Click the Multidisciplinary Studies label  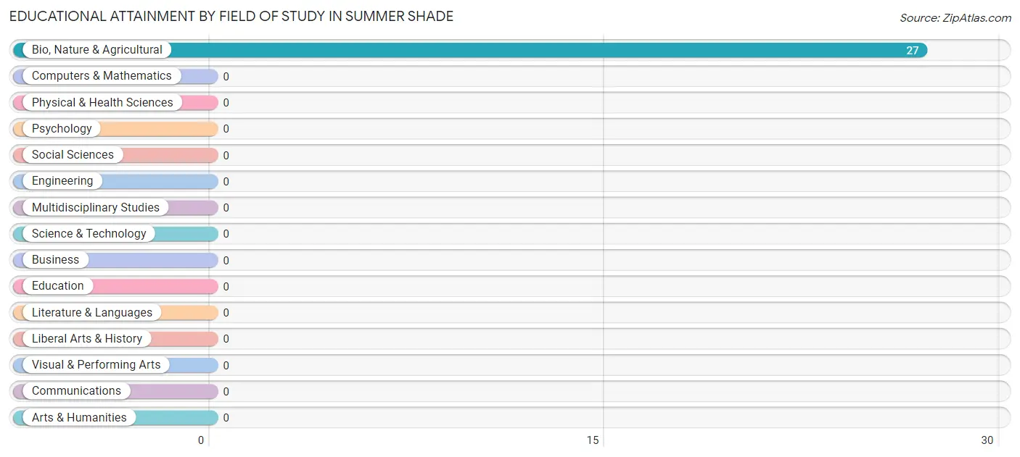(x=96, y=208)
